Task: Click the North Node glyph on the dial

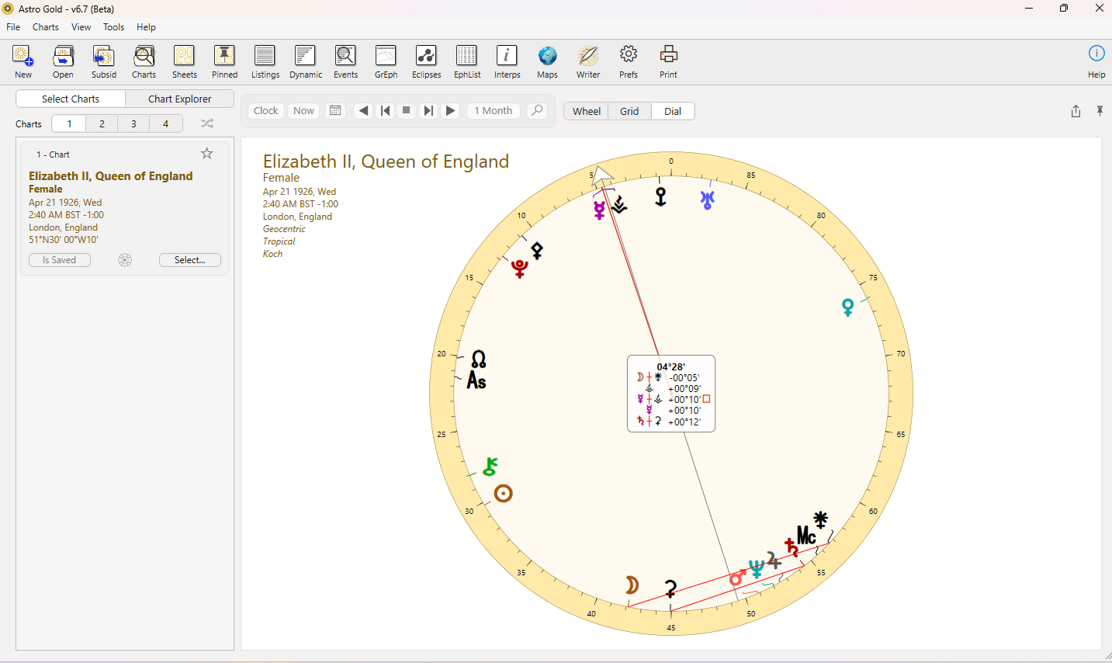Action: [x=479, y=359]
